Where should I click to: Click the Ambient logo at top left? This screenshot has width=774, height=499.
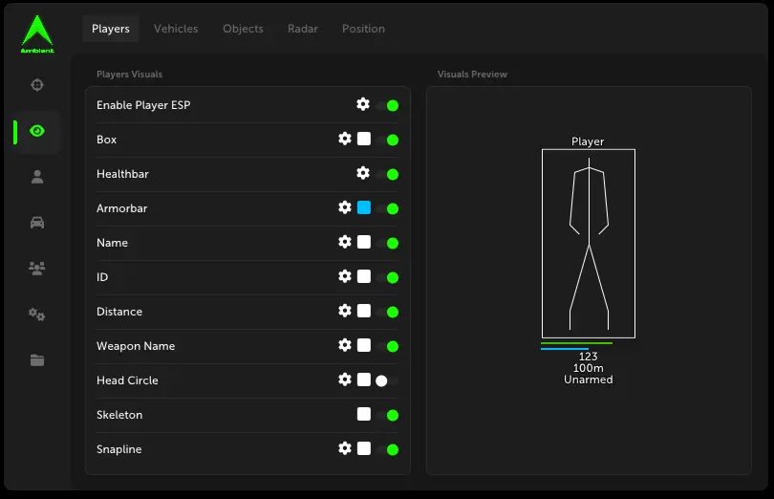coord(37,33)
